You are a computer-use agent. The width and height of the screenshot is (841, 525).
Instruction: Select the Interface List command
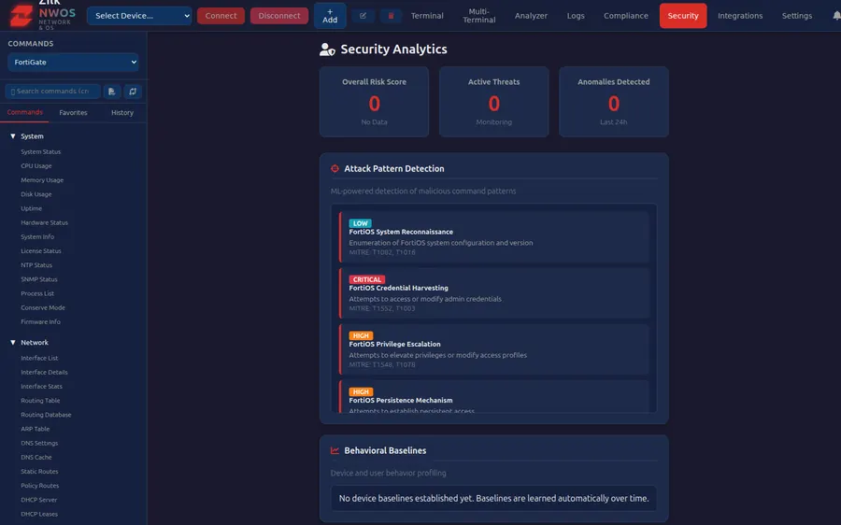[x=39, y=358]
